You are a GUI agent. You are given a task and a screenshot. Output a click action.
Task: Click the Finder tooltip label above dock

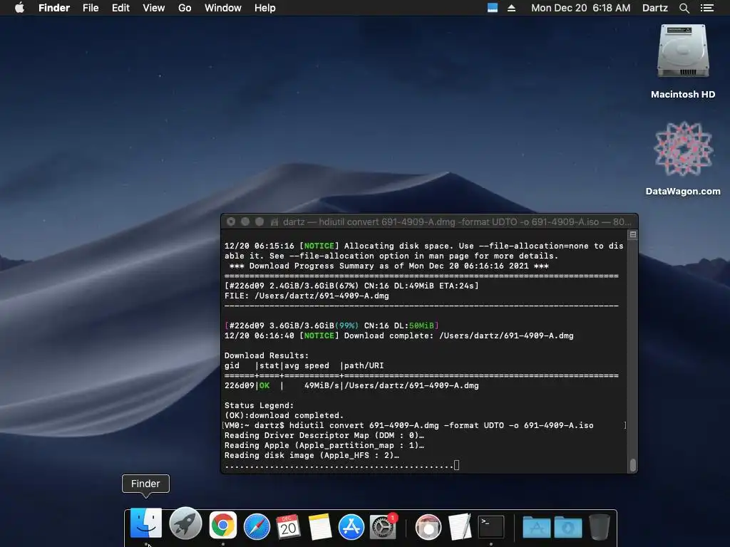145,484
